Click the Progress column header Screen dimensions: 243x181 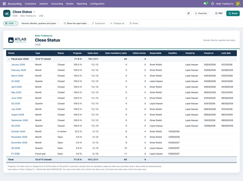(77, 53)
